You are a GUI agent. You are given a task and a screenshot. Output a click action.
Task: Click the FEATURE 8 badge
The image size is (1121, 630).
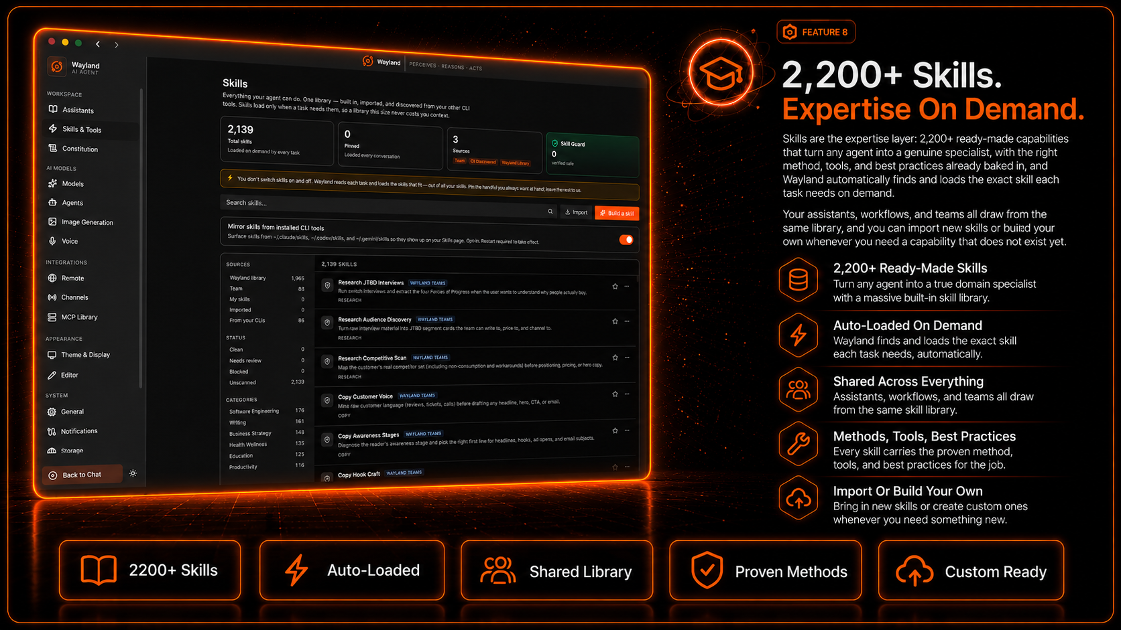(x=816, y=32)
